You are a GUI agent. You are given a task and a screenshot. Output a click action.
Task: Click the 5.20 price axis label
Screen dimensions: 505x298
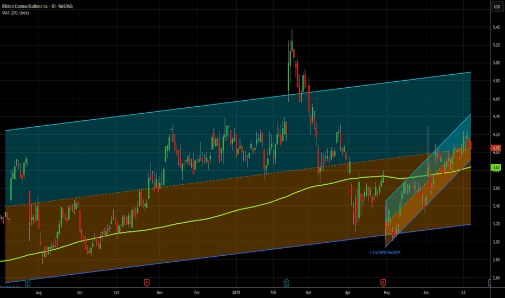tap(496, 45)
